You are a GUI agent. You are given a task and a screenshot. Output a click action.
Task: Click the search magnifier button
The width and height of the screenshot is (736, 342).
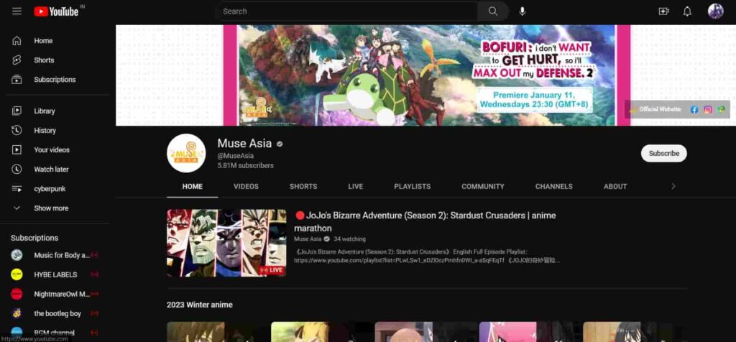pos(493,11)
